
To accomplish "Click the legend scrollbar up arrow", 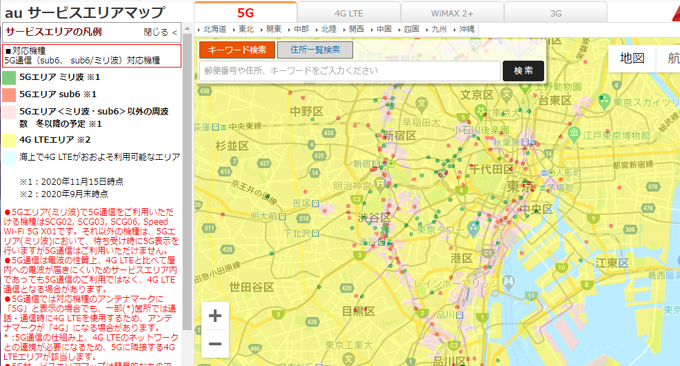I will point(187,29).
